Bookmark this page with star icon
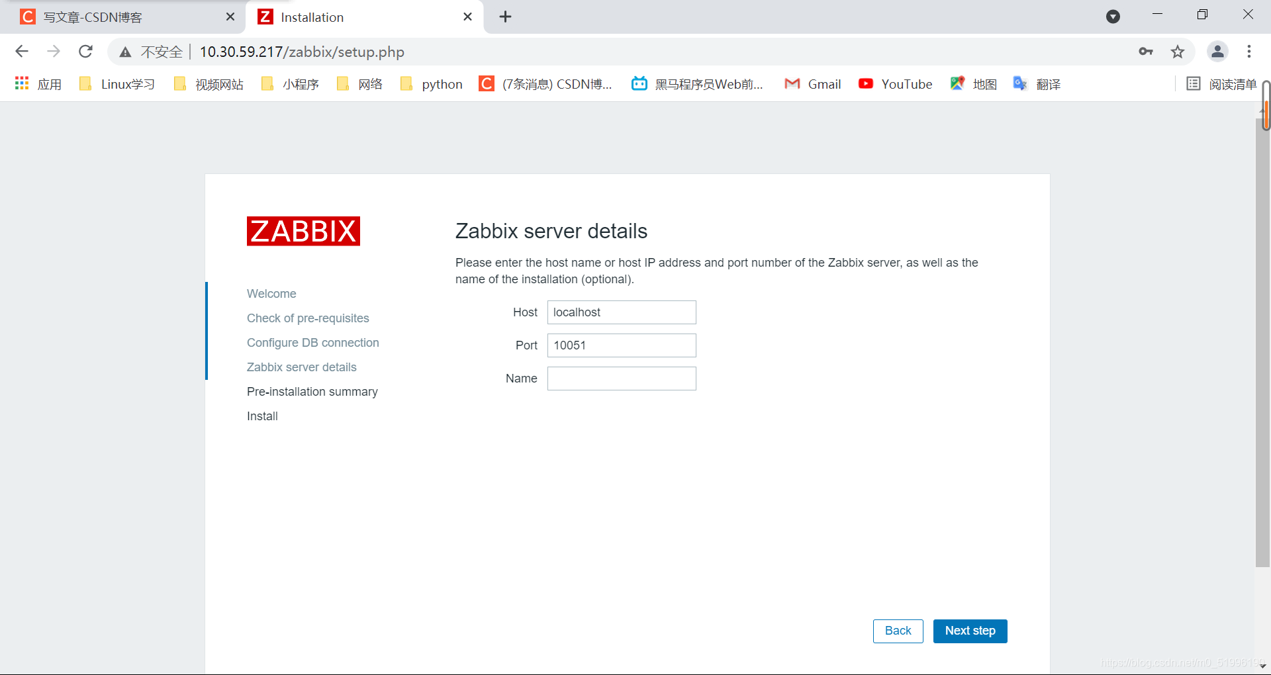This screenshot has width=1271, height=675. coord(1178,52)
